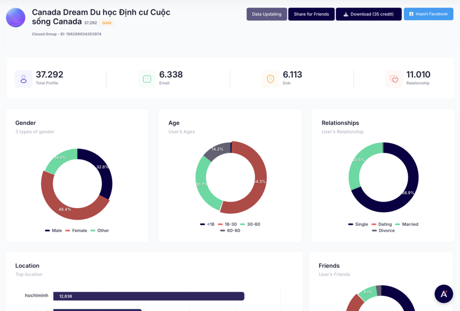This screenshot has height=311, width=460.
Task: Click the 'Relationships' card heading
Action: pyautogui.click(x=341, y=123)
